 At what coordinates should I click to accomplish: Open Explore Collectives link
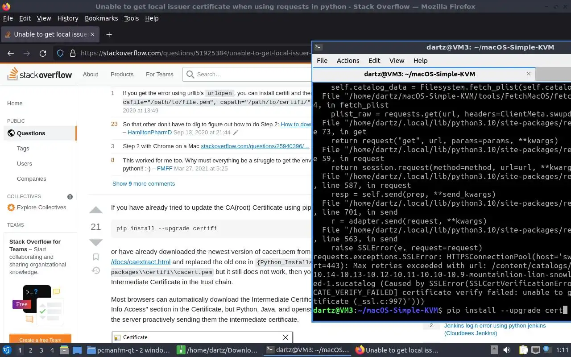[x=41, y=207]
